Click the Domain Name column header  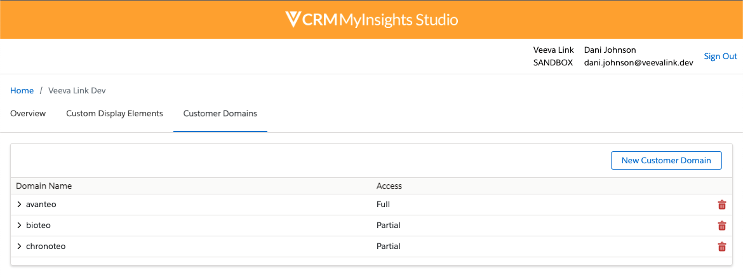click(x=44, y=186)
